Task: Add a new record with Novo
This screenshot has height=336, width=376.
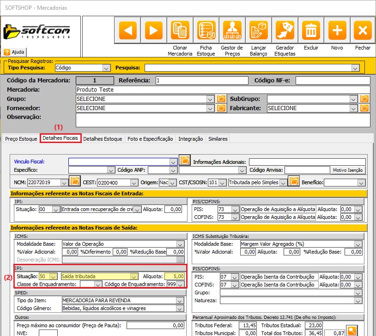Action: pos(337,31)
